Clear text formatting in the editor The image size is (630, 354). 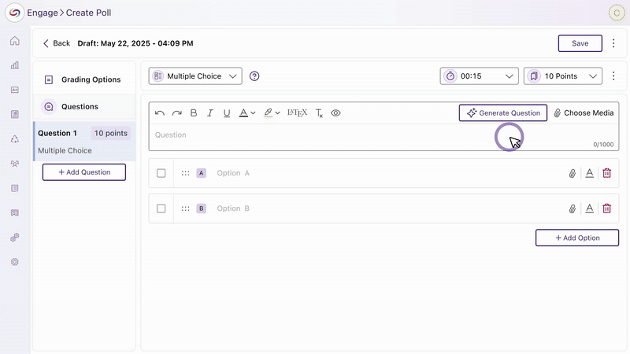click(319, 113)
